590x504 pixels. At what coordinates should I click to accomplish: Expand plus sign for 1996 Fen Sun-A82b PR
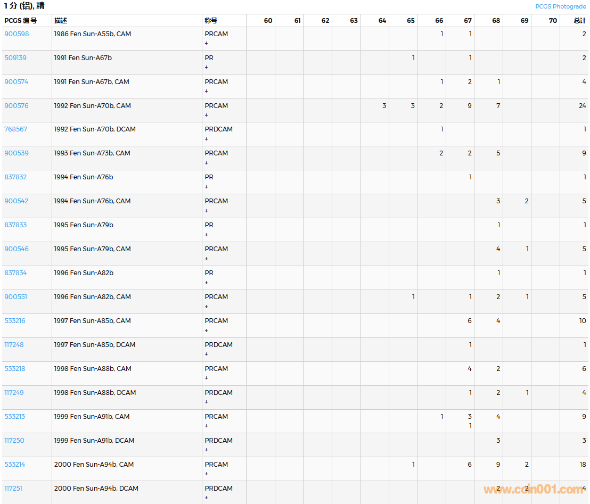click(x=207, y=283)
